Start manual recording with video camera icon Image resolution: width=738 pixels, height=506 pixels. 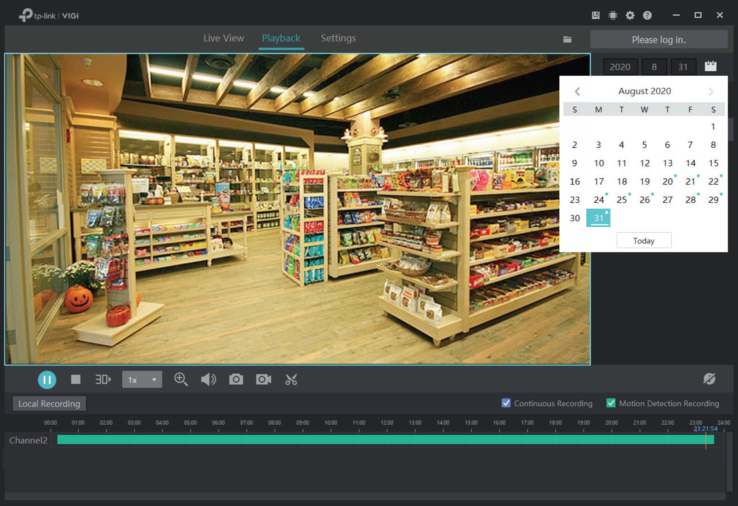[x=263, y=380]
